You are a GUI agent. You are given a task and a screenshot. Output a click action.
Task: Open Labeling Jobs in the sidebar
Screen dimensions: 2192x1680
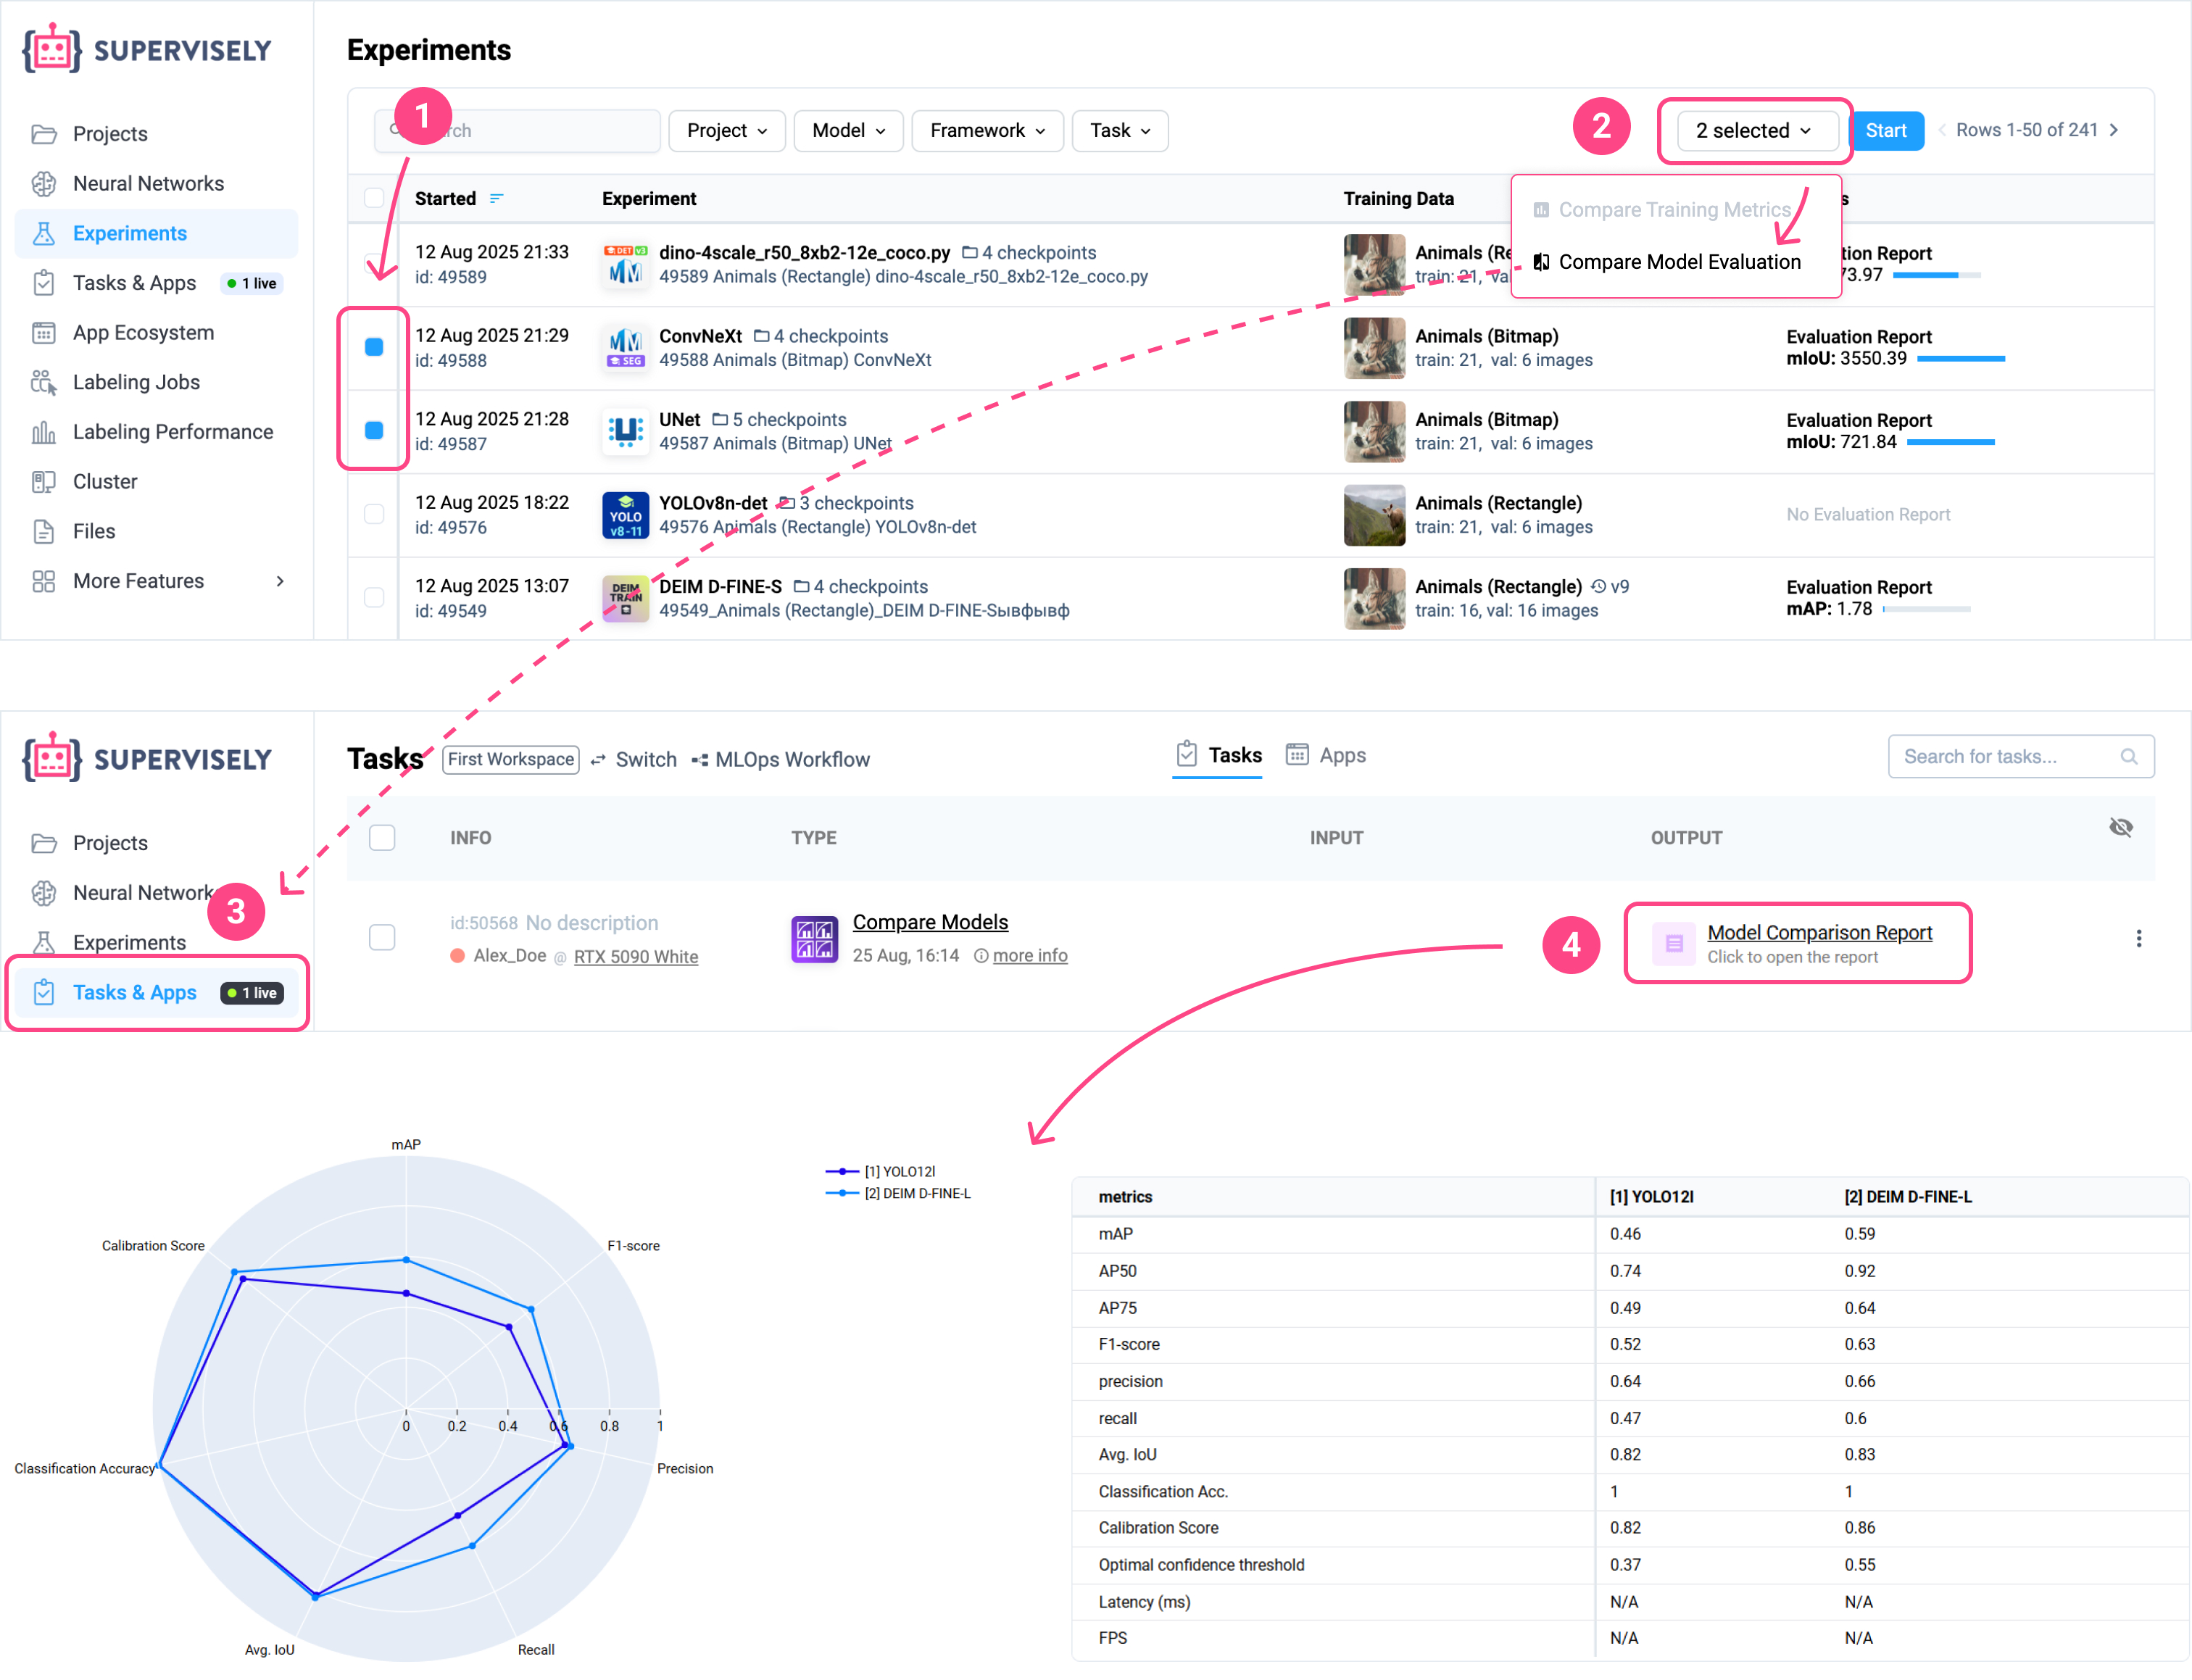click(x=135, y=381)
